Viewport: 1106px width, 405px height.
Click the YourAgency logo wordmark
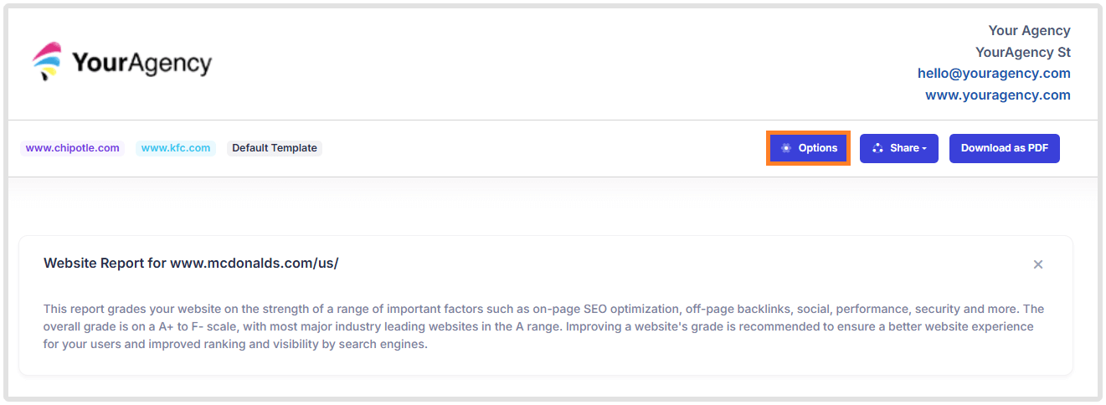point(141,63)
